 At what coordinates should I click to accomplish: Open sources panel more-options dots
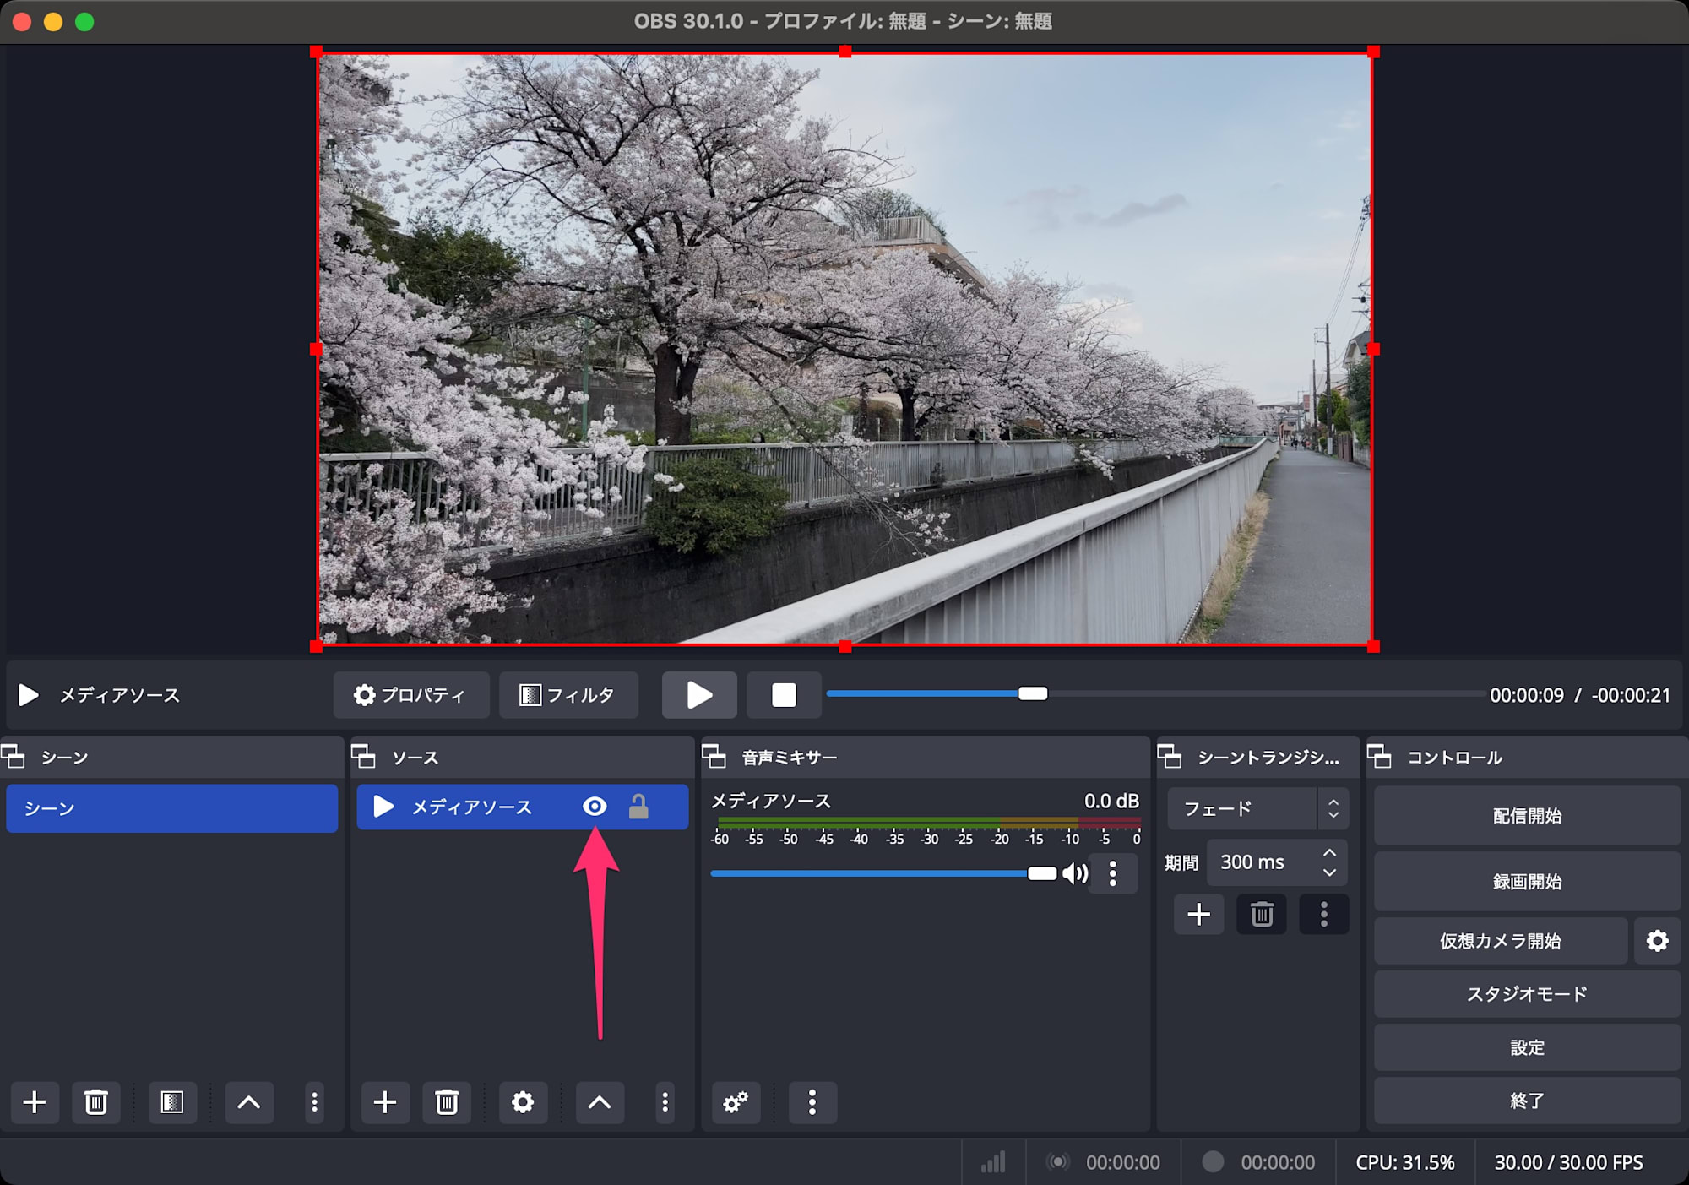click(665, 1102)
